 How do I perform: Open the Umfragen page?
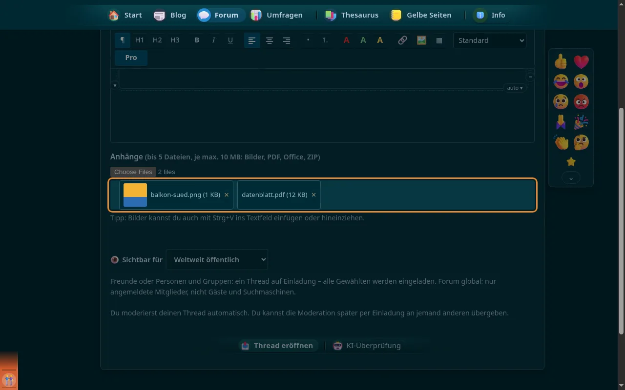click(276, 15)
